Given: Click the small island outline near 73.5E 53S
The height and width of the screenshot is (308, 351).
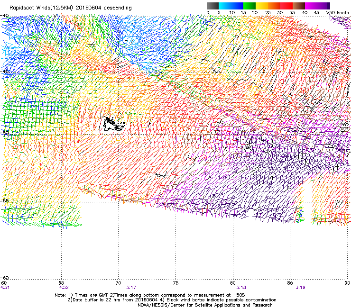Looking at the screenshot, I should click(x=159, y=175).
